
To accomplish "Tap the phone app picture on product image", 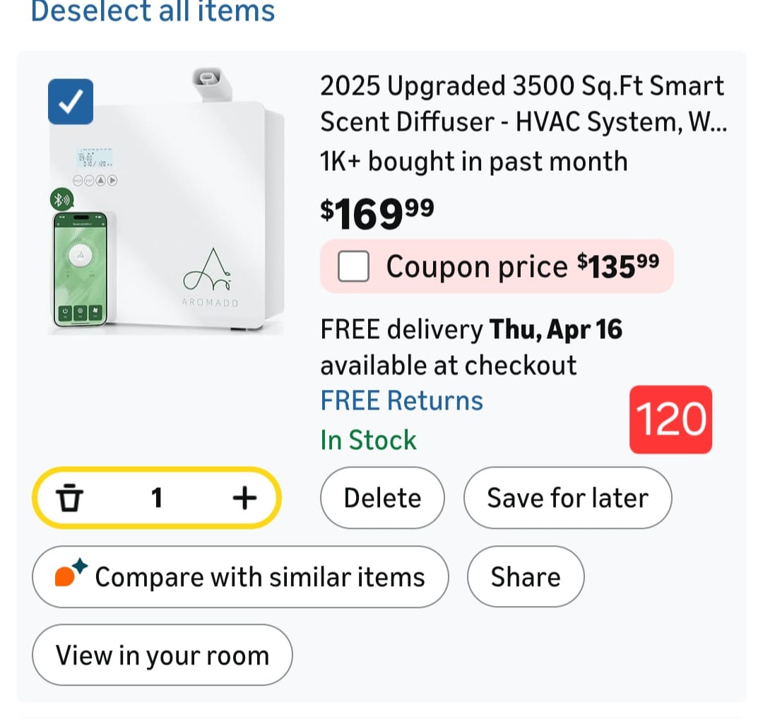I will click(x=81, y=270).
